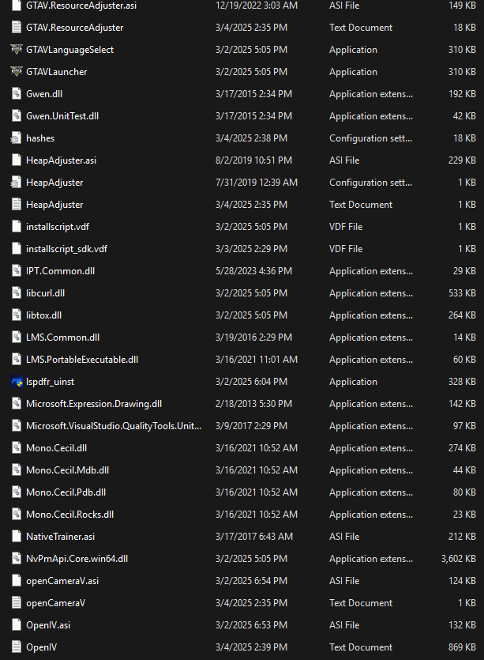Click the 3/17/2017 6:43 AM date

[x=254, y=537]
